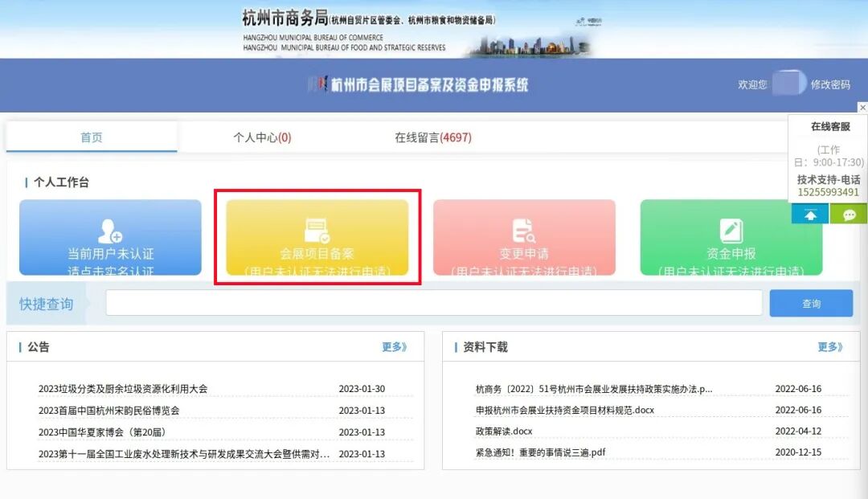Open the green 资金申报 fund declaration icon
Screen dimensions: 868x499
tap(731, 239)
